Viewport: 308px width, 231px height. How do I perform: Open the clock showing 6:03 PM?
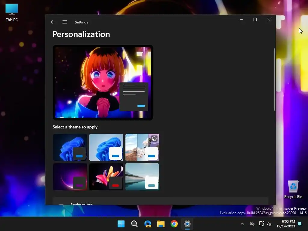[286, 224]
